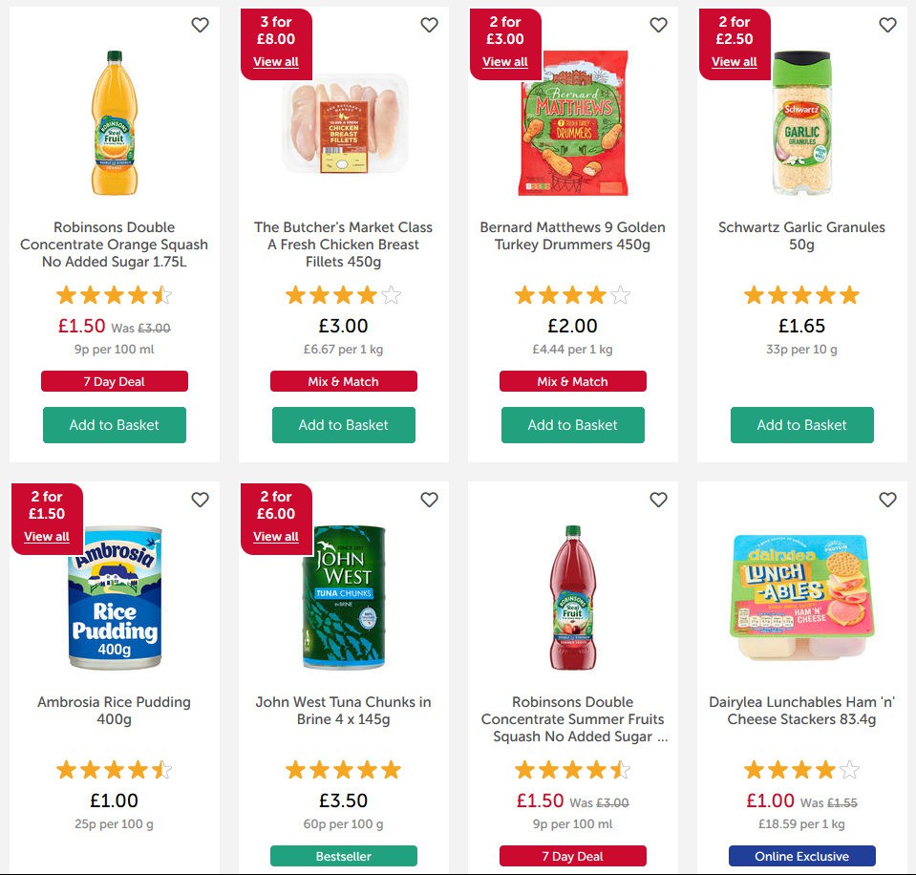Click the 7 Day Deal badge on Orange Squash
The image size is (916, 875).
tap(114, 380)
